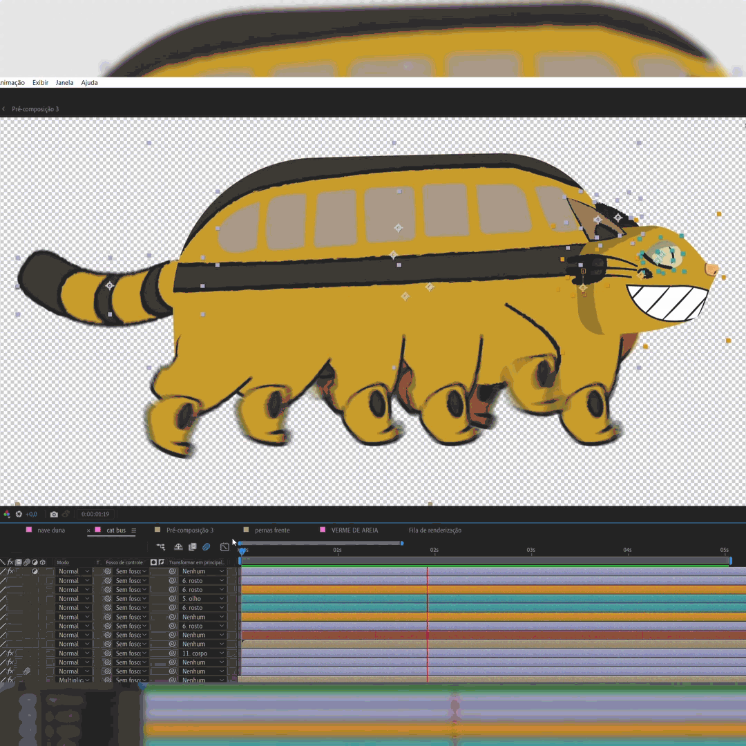This screenshot has width=746, height=746.
Task: Open the Ajuda menu
Action: coord(89,82)
